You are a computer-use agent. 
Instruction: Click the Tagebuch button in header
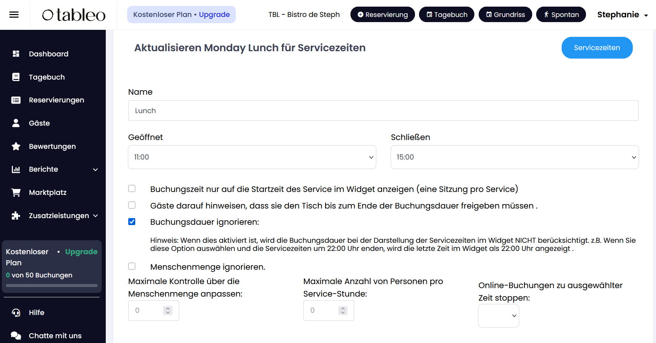[x=447, y=14]
